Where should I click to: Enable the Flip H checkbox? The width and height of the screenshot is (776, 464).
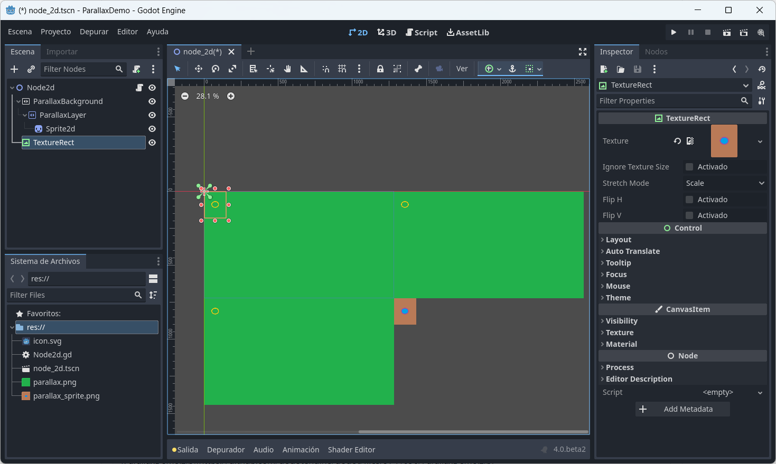(689, 199)
